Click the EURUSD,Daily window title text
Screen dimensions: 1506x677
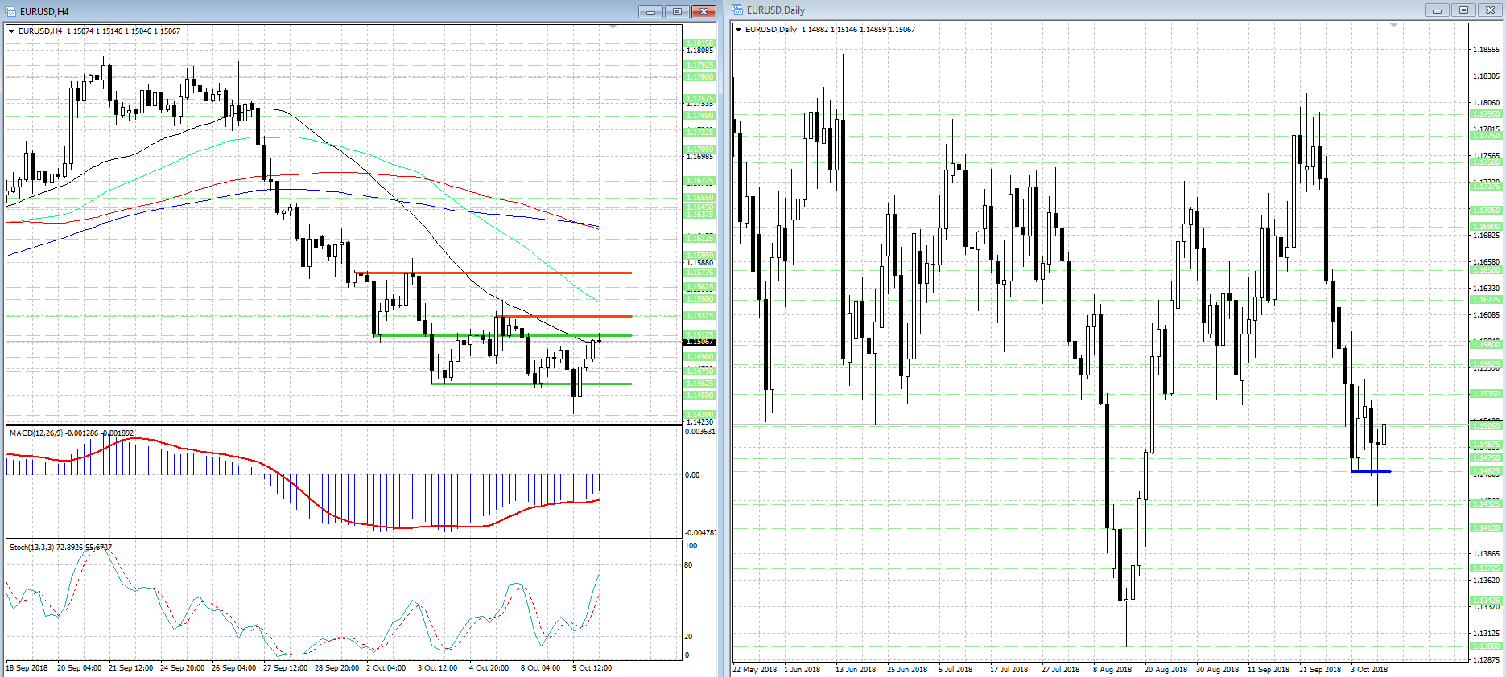click(775, 10)
